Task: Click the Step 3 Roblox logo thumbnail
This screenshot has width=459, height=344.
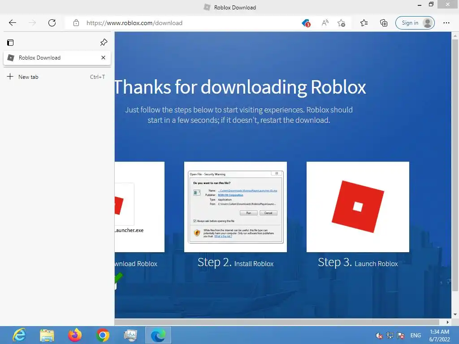Action: (x=358, y=207)
